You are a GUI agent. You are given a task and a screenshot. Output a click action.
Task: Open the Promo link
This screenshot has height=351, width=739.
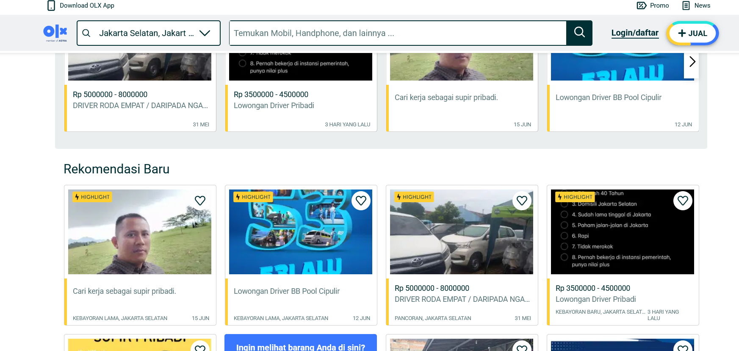click(x=659, y=6)
